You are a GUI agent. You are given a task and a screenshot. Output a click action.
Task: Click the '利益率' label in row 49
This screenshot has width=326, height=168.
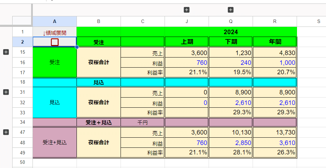point(143,152)
